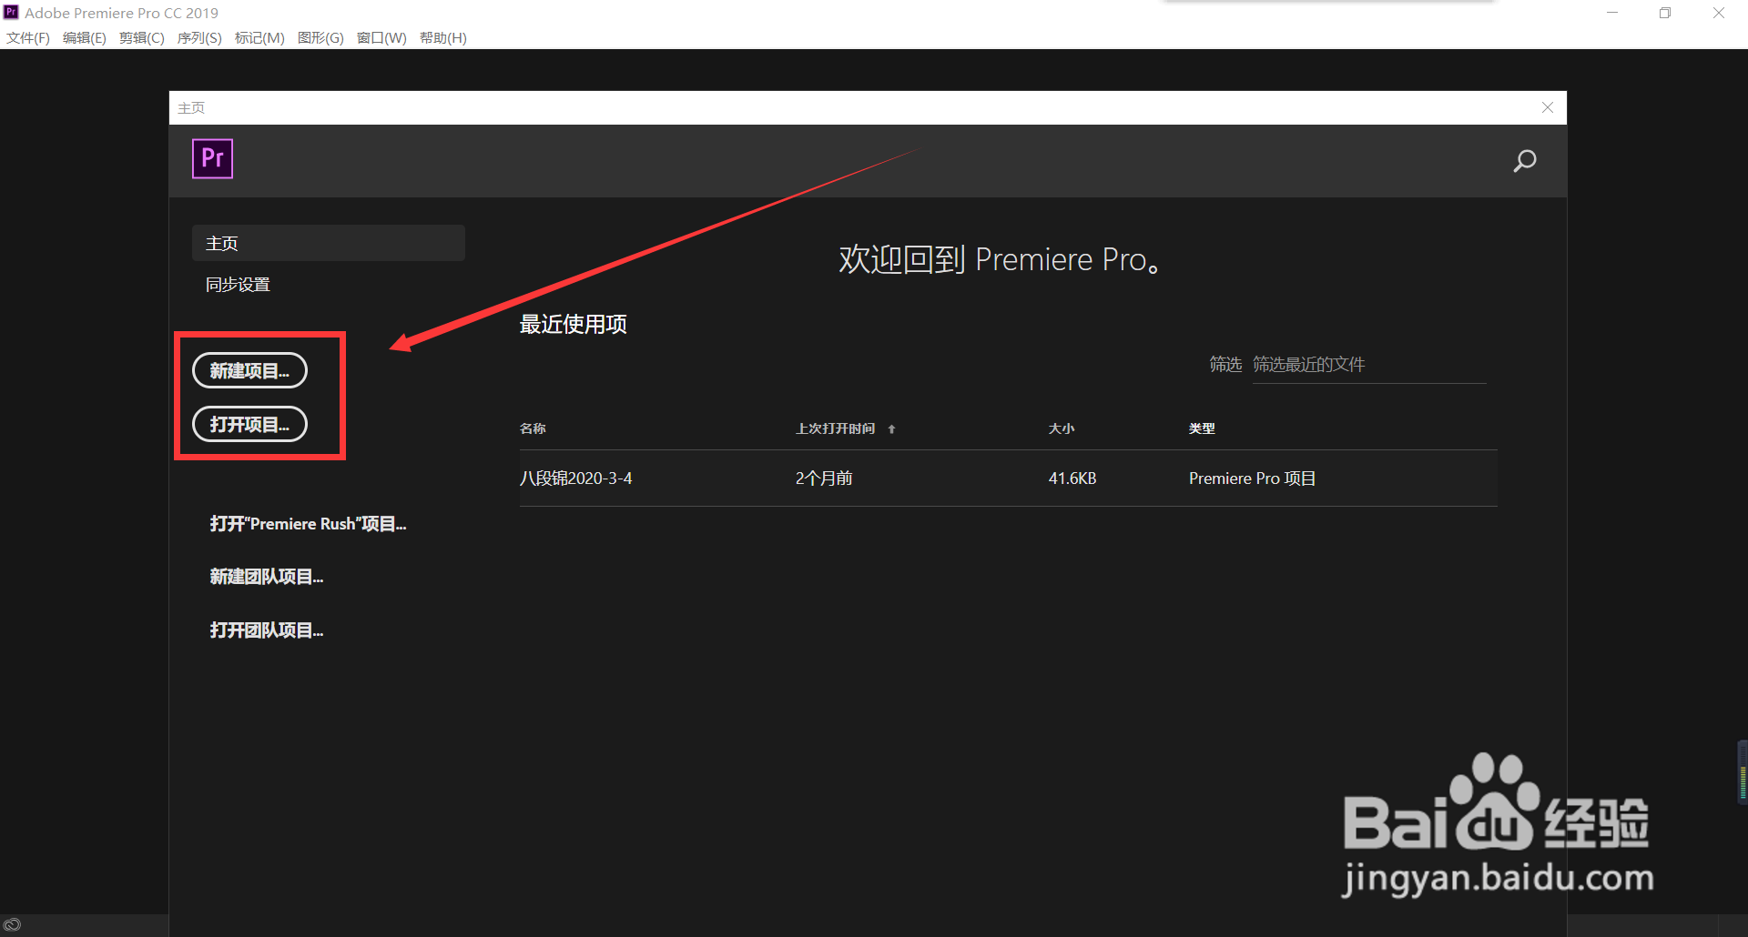Click the Premiere Pro Pr logo
The width and height of the screenshot is (1748, 937).
coord(212,158)
